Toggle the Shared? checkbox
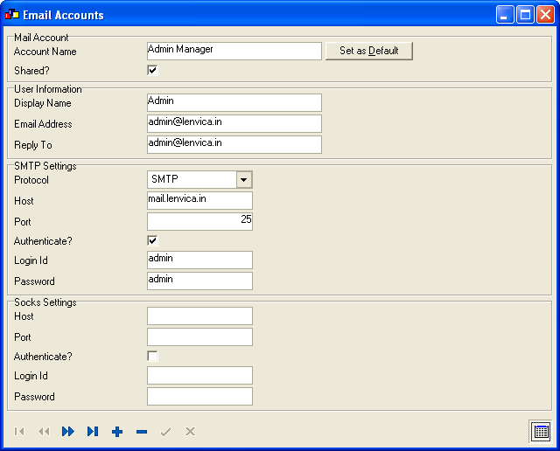This screenshot has height=451, width=560. 152,70
